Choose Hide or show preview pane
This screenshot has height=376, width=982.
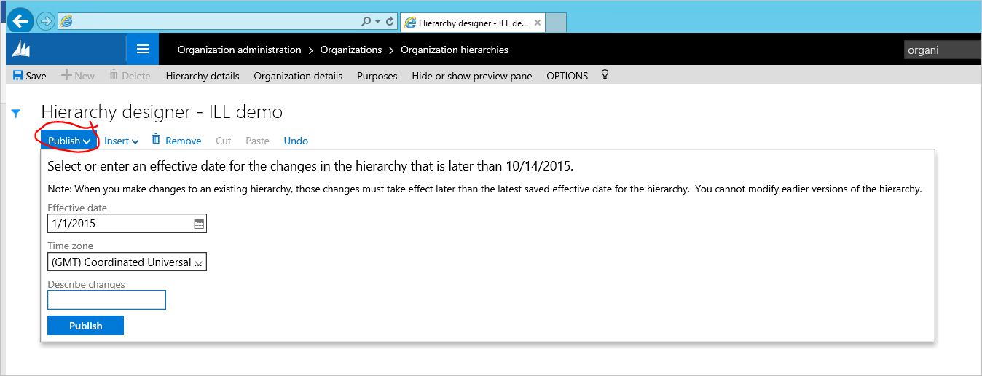click(x=472, y=76)
